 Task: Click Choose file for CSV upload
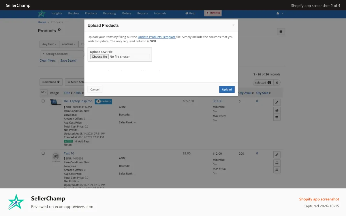pos(99,57)
